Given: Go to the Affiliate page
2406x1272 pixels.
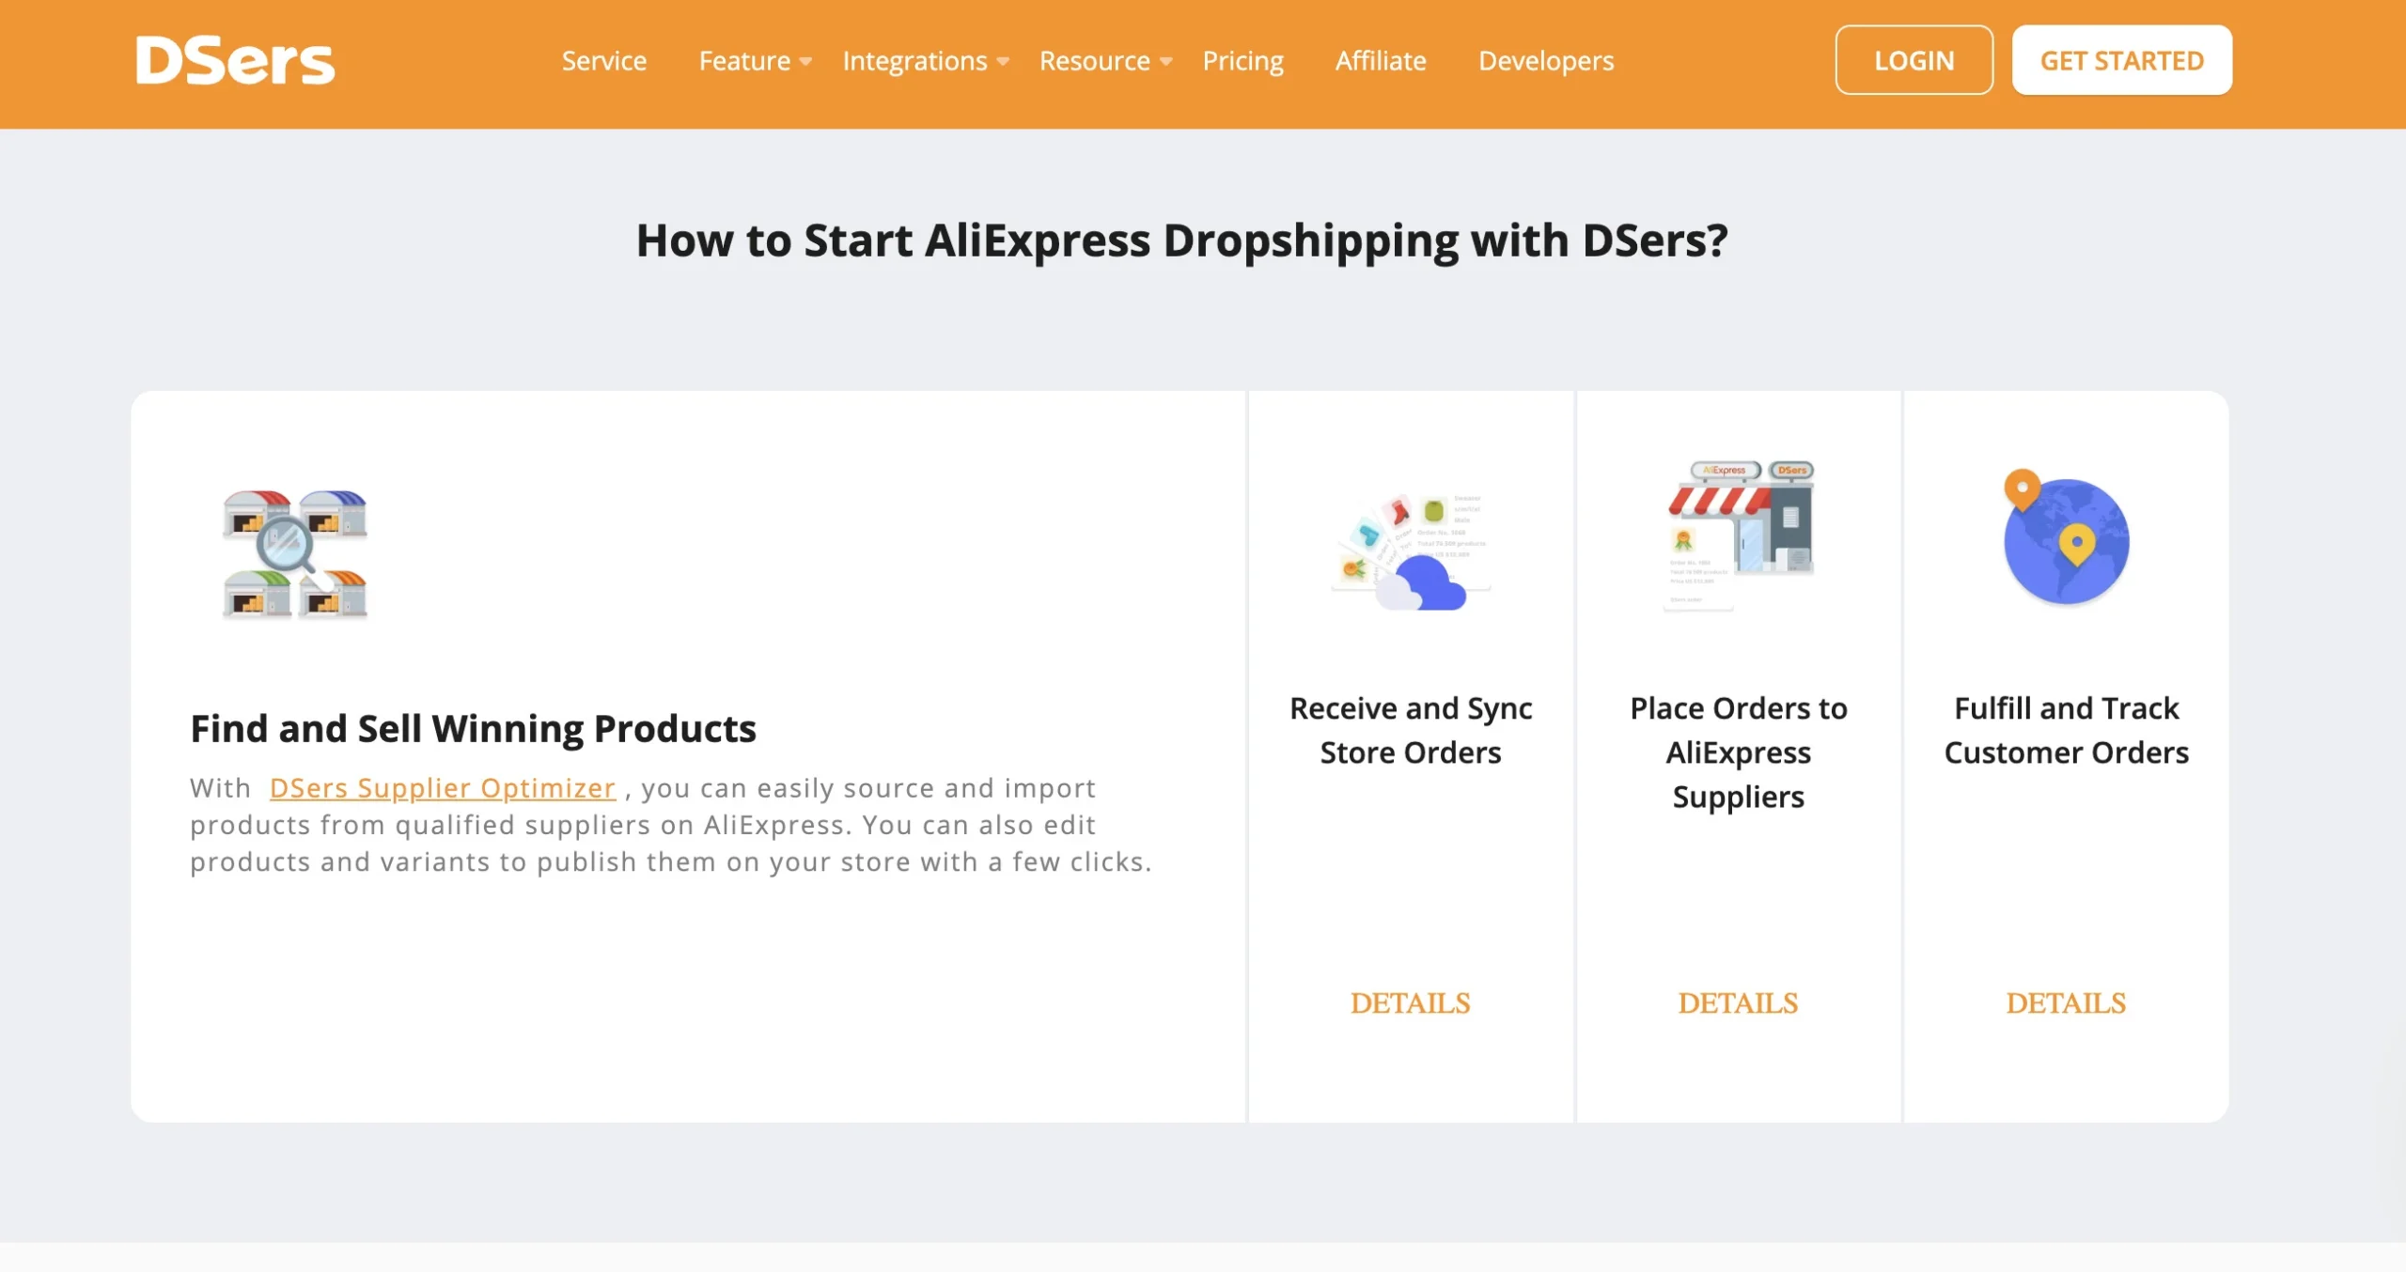Looking at the screenshot, I should click(x=1381, y=61).
